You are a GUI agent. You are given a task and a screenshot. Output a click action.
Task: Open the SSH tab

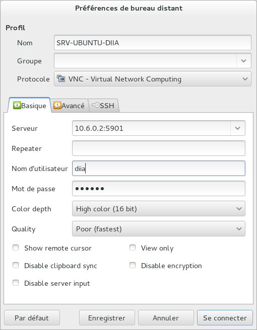pyautogui.click(x=104, y=106)
